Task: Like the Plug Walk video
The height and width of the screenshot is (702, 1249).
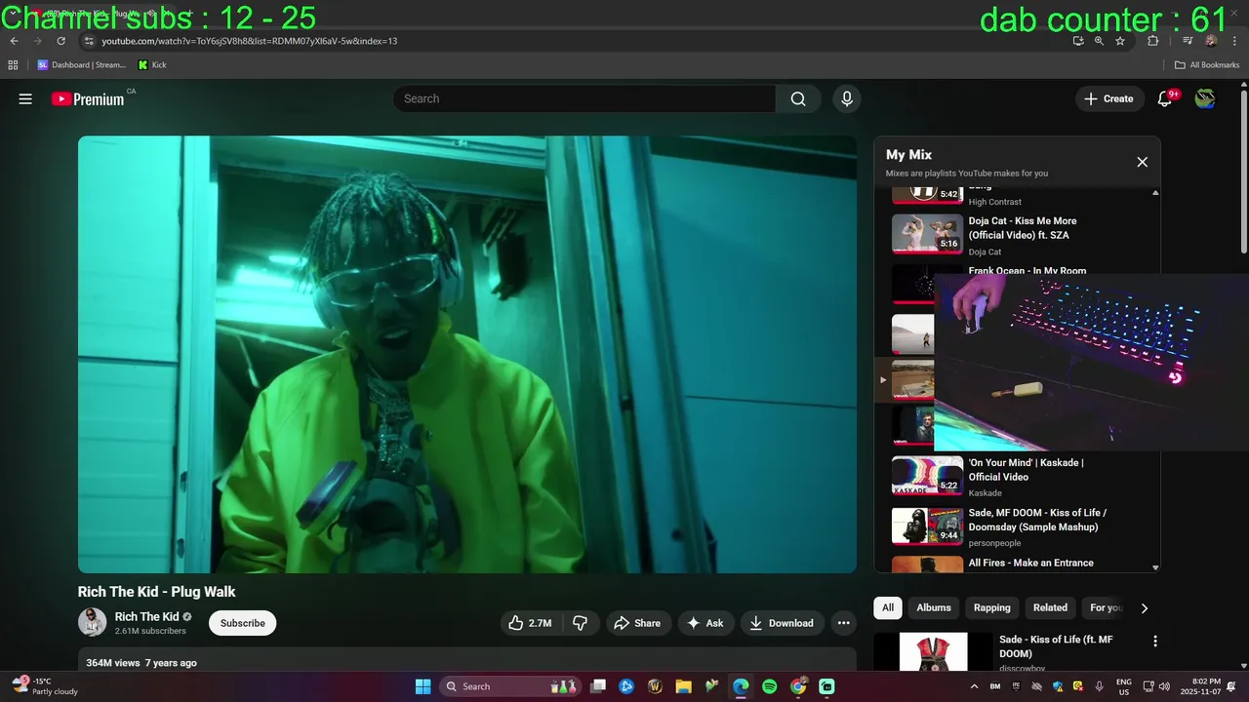Action: pos(530,623)
